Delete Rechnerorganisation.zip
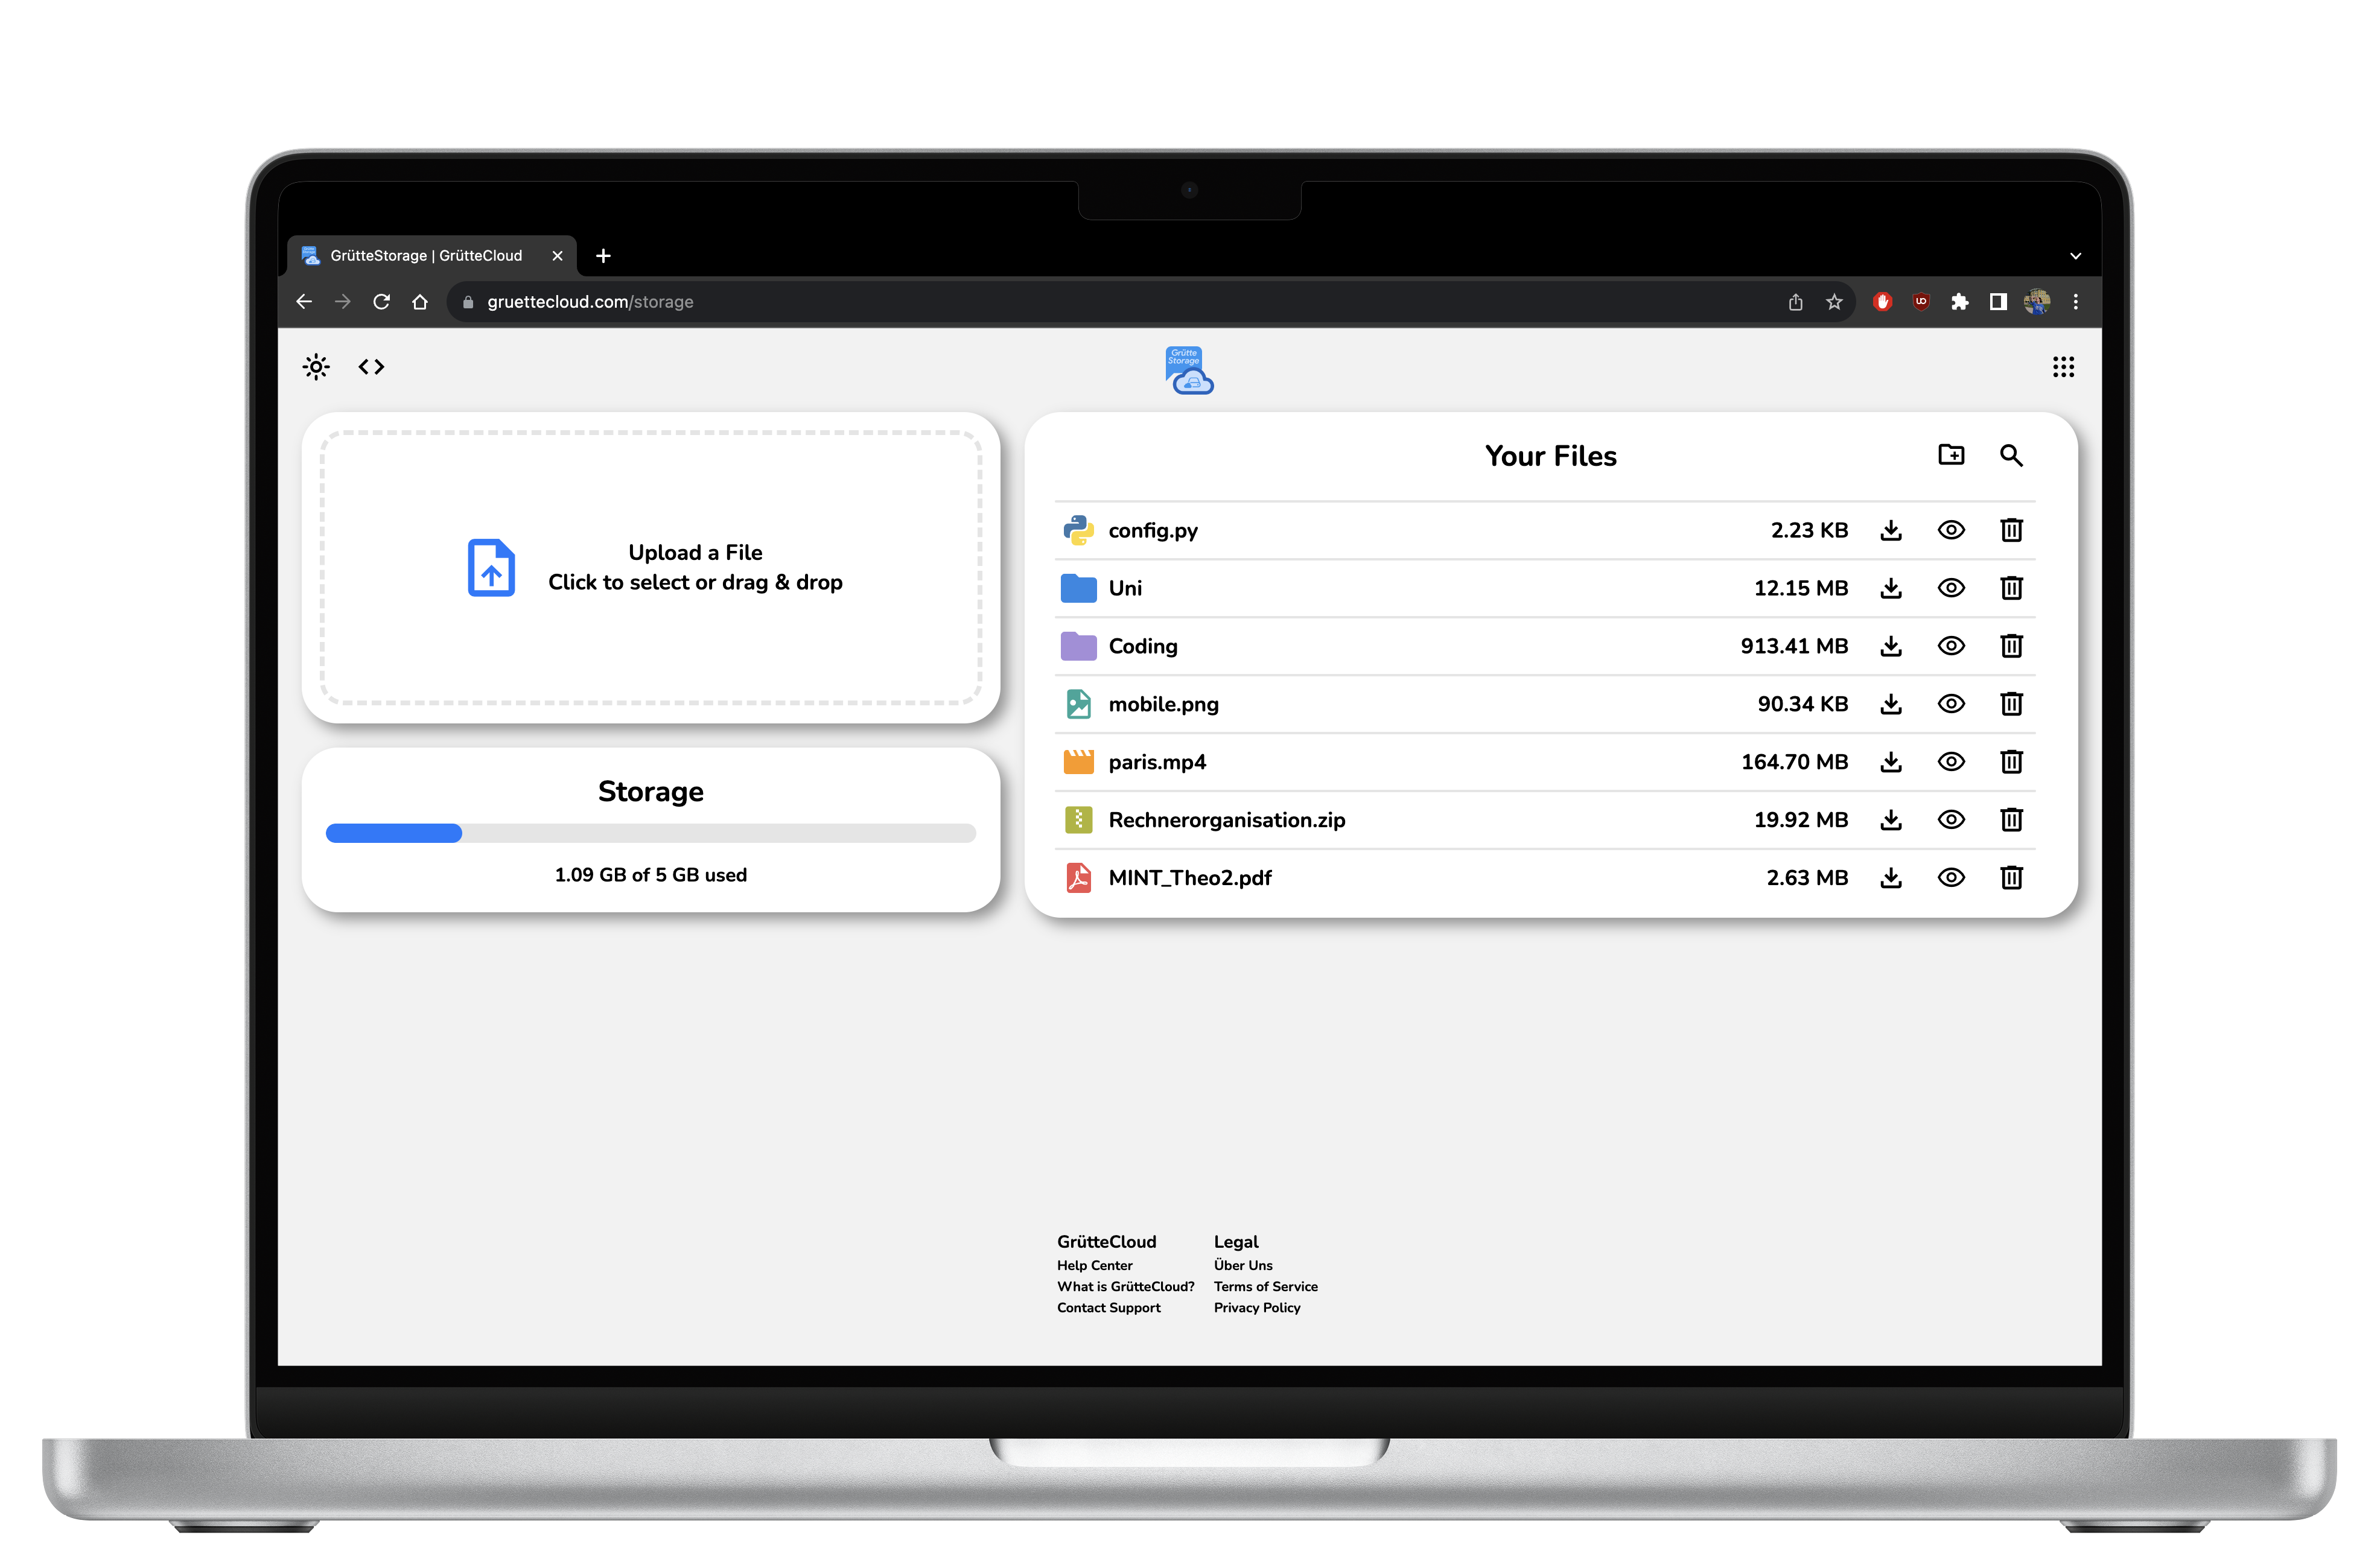This screenshot has height=1547, width=2380. (2011, 820)
